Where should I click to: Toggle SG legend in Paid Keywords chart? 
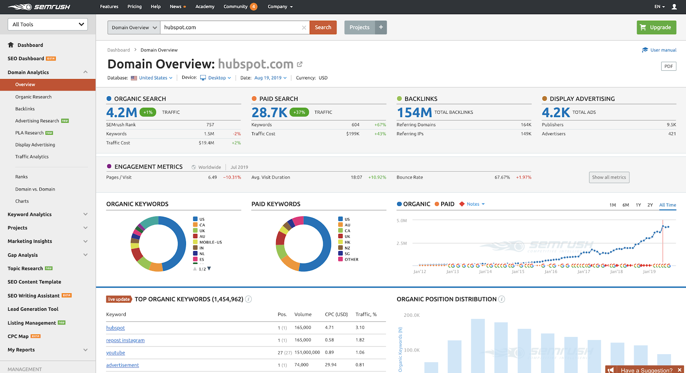[x=344, y=254]
